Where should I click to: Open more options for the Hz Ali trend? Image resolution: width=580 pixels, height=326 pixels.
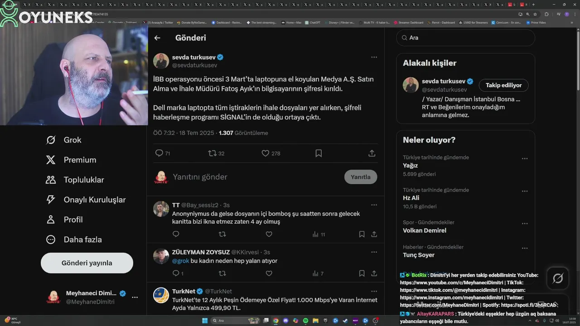point(524,192)
